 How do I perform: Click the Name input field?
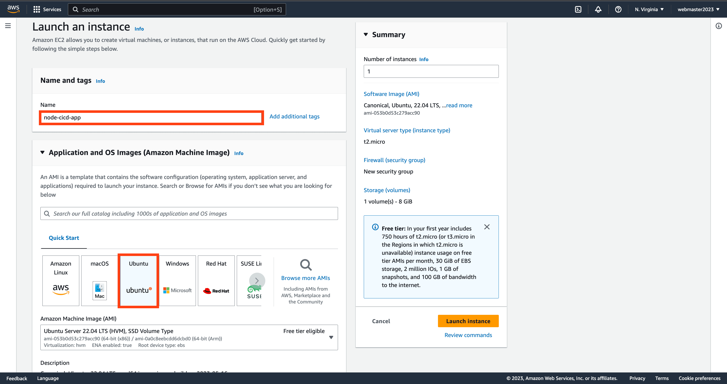[x=151, y=117]
